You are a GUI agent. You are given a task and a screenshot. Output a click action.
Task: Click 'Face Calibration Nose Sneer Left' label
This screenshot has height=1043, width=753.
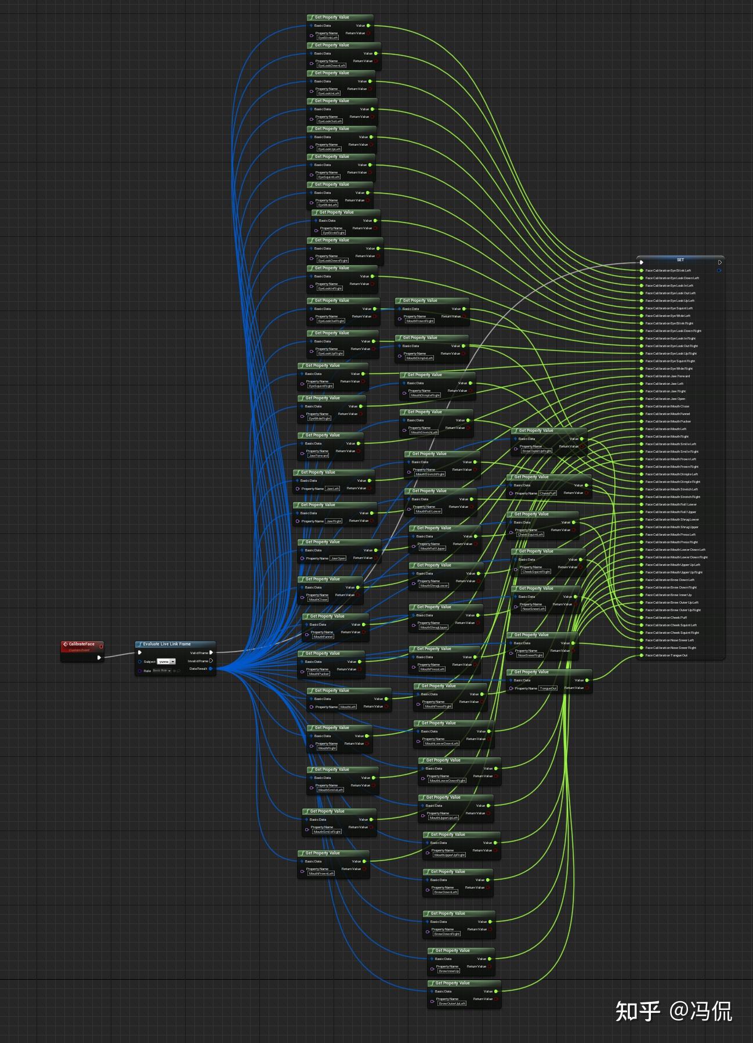click(670, 640)
